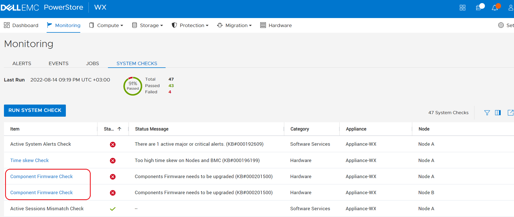Expand the Storage dropdown menu

(148, 25)
